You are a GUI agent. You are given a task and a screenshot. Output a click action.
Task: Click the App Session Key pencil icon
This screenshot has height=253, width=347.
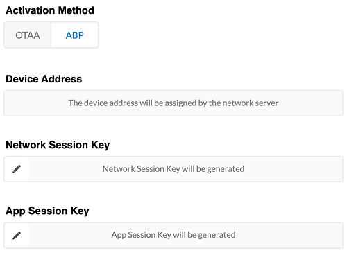pyautogui.click(x=17, y=236)
